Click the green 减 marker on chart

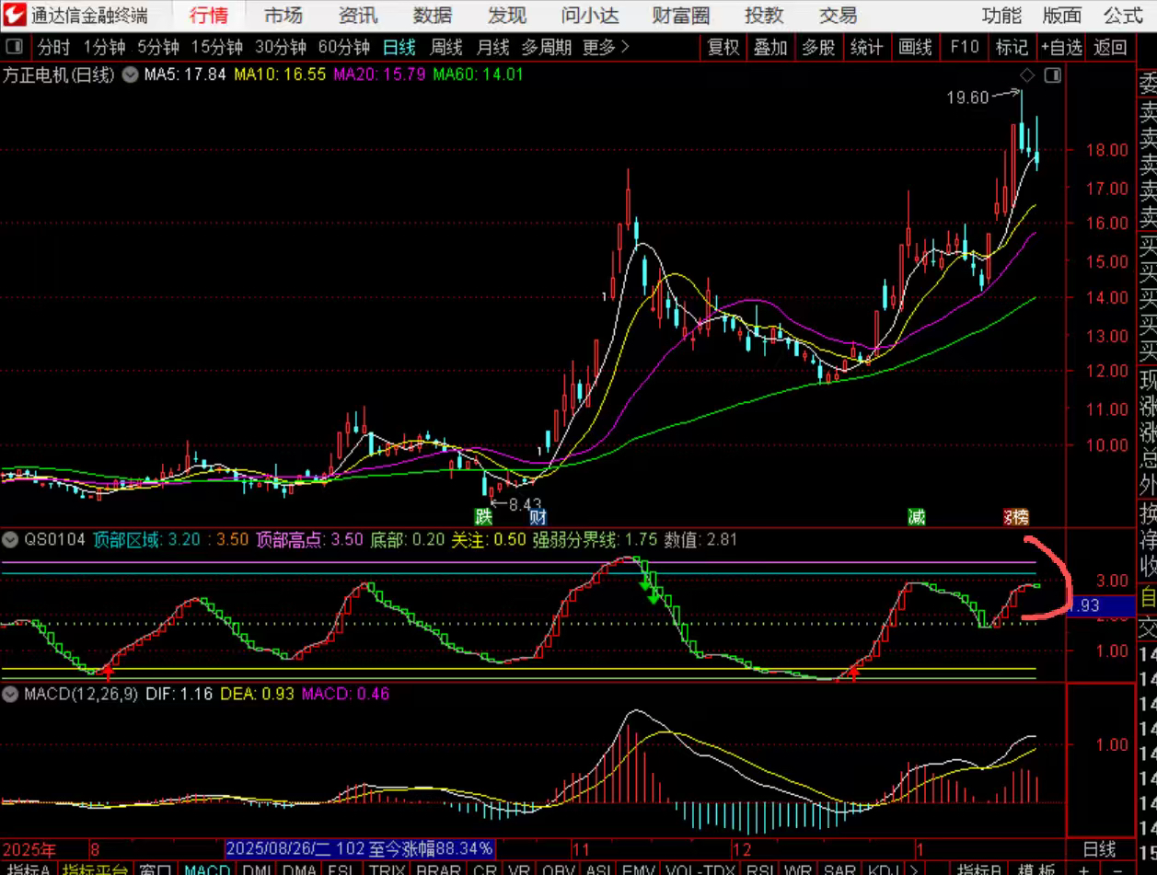(x=916, y=516)
